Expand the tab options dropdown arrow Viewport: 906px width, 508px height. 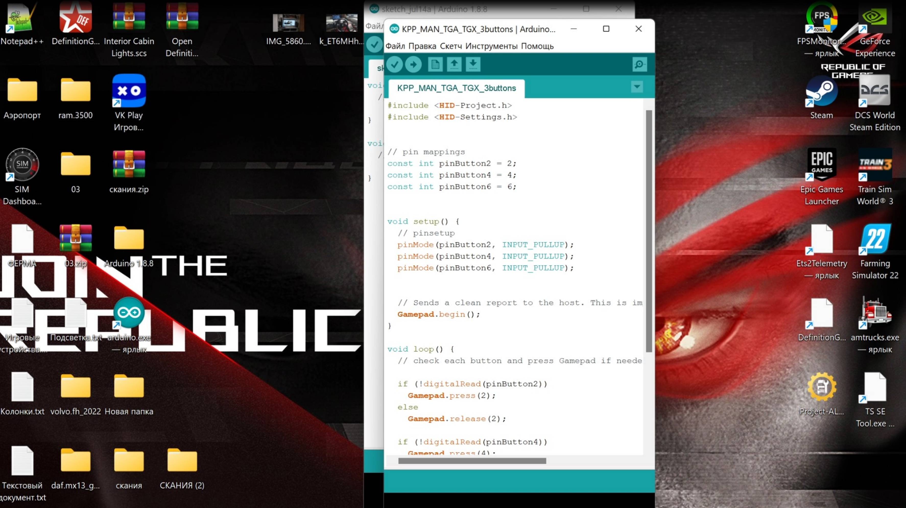pos(637,87)
